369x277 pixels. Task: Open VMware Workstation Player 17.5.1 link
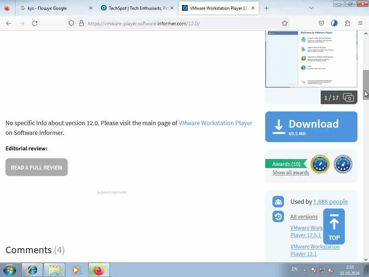point(306,231)
